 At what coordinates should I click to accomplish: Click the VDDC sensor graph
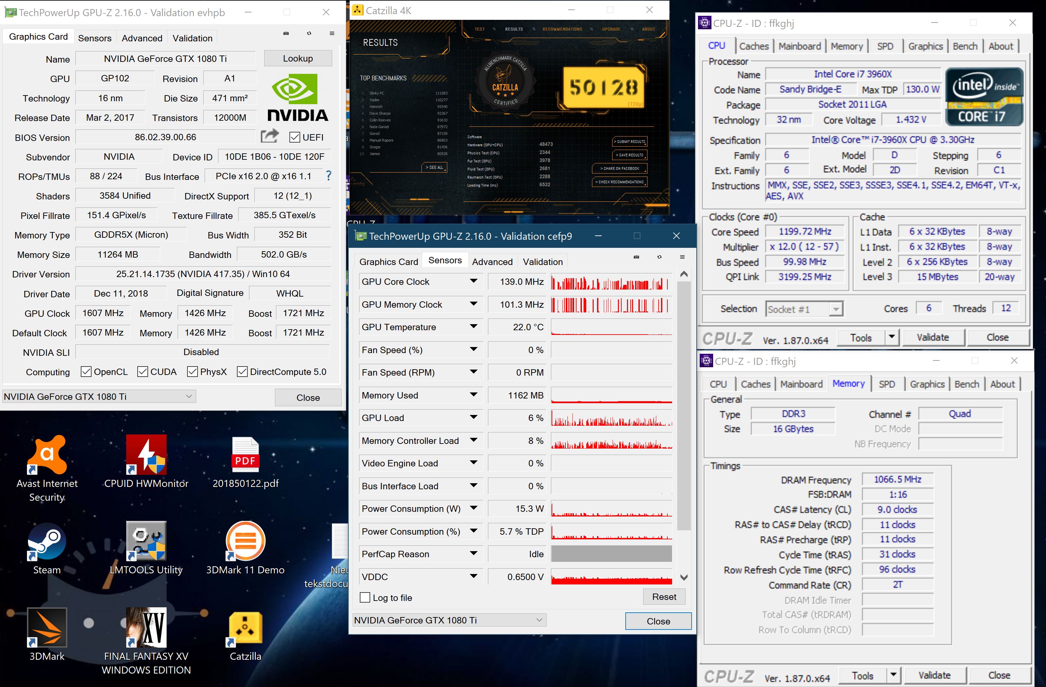611,576
